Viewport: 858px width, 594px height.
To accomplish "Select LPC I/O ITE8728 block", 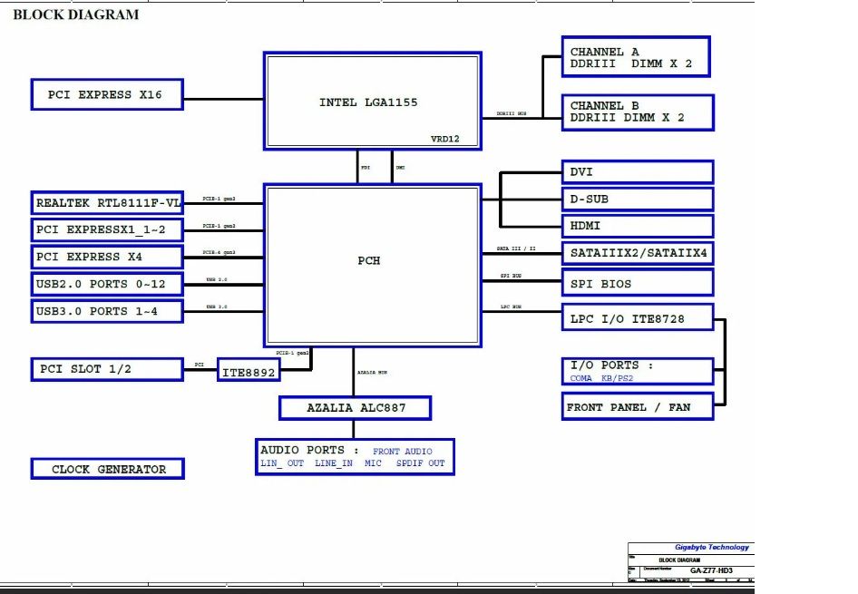I will click(638, 317).
